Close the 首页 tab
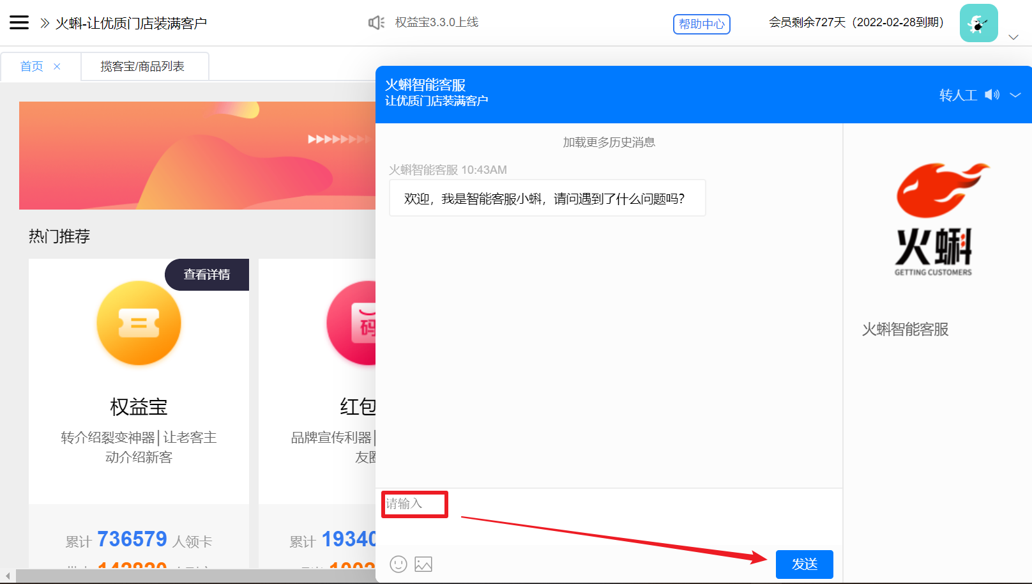 (x=57, y=66)
